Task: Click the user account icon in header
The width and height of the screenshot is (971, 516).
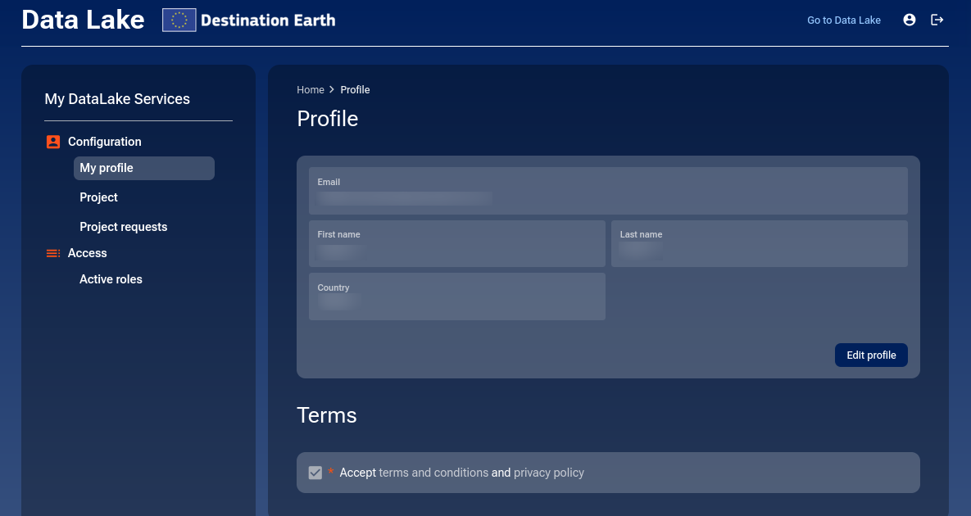Action: [x=909, y=20]
